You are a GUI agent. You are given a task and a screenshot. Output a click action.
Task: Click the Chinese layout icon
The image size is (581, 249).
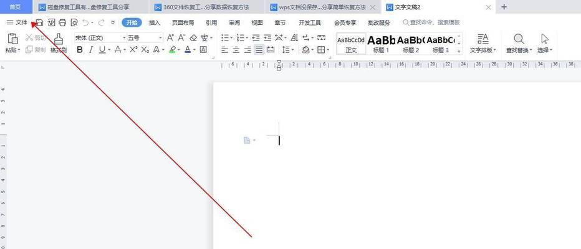[279, 37]
